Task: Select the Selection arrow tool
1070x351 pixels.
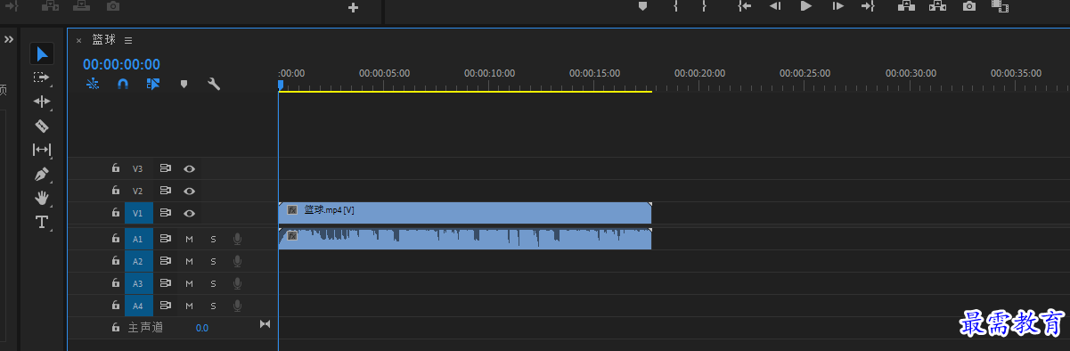Action: click(x=42, y=53)
